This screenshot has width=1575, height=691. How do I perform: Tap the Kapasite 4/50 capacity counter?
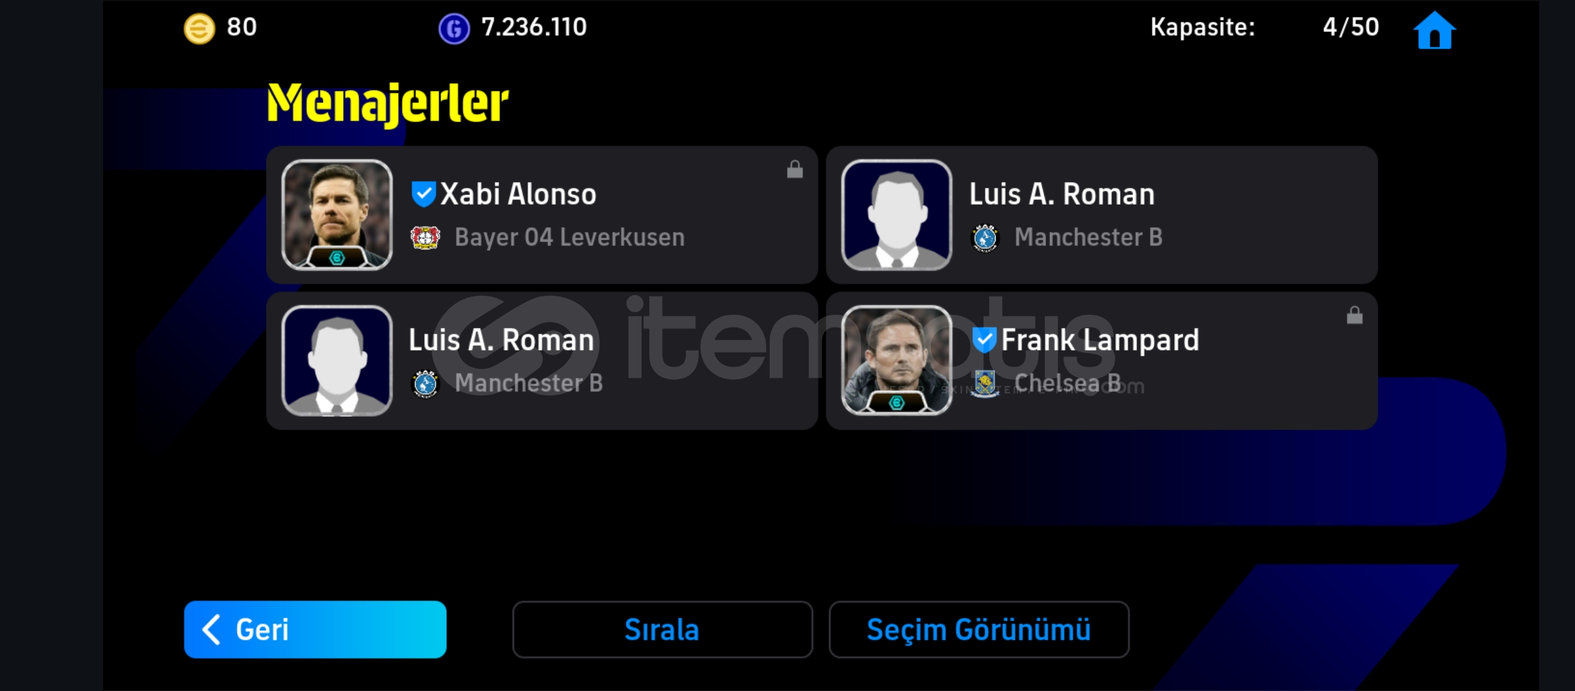point(1264,27)
